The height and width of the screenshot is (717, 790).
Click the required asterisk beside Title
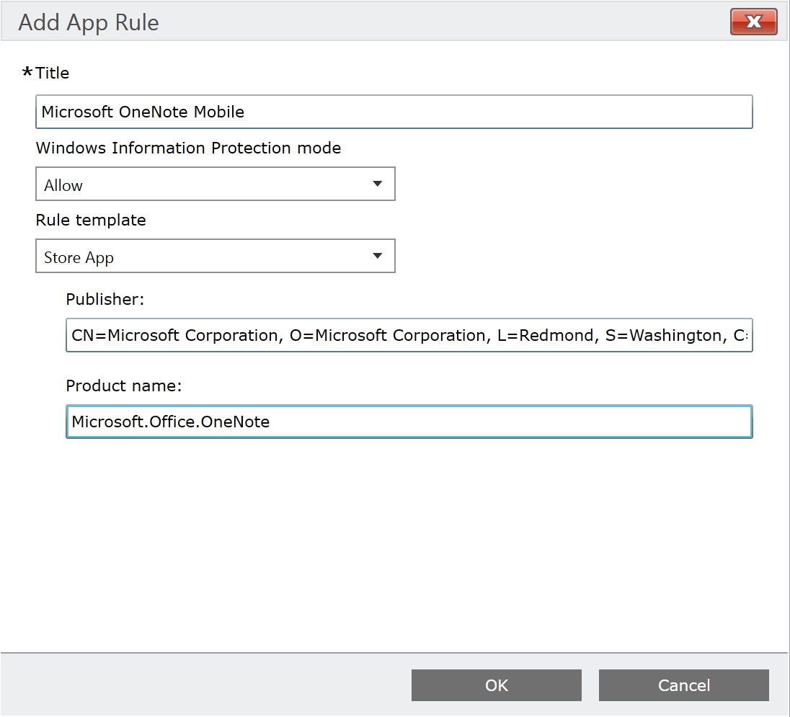point(26,72)
